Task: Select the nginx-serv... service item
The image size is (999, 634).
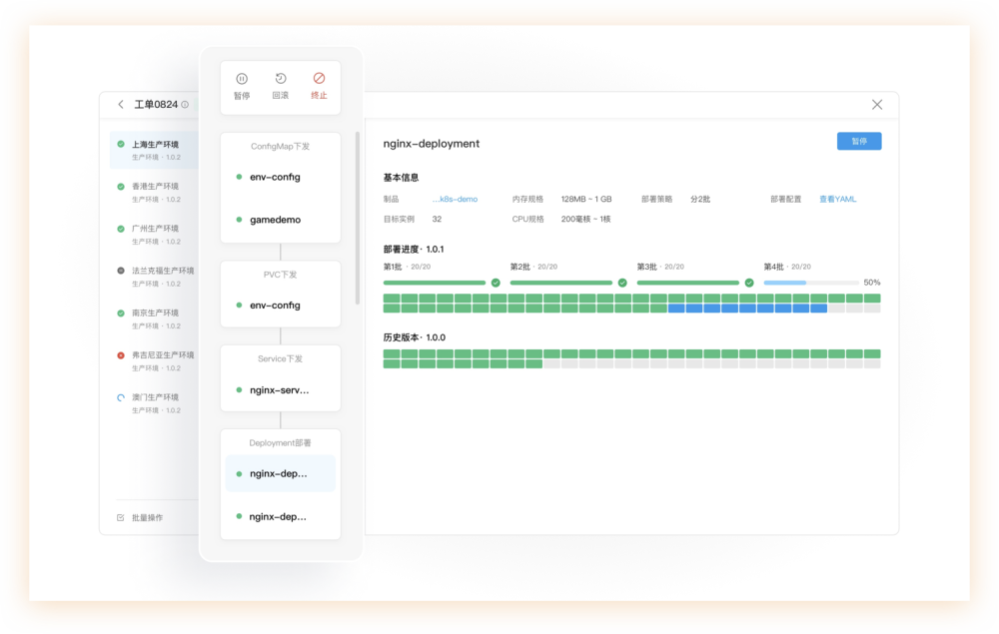Action: 281,389
